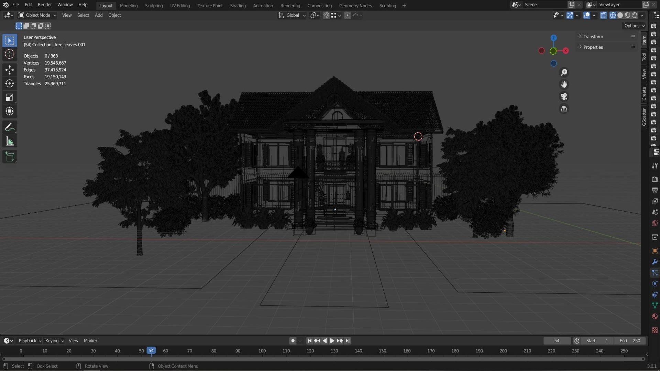Toggle X-ray display in header
The width and height of the screenshot is (660, 371).
pyautogui.click(x=603, y=15)
